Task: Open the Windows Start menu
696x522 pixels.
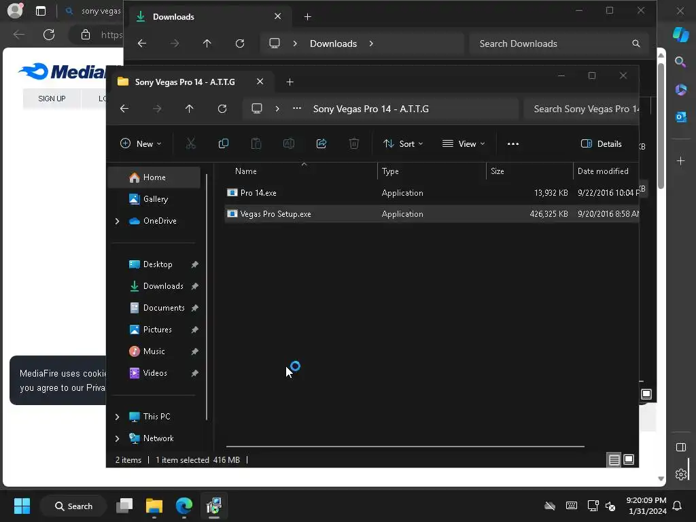Action: 22,506
